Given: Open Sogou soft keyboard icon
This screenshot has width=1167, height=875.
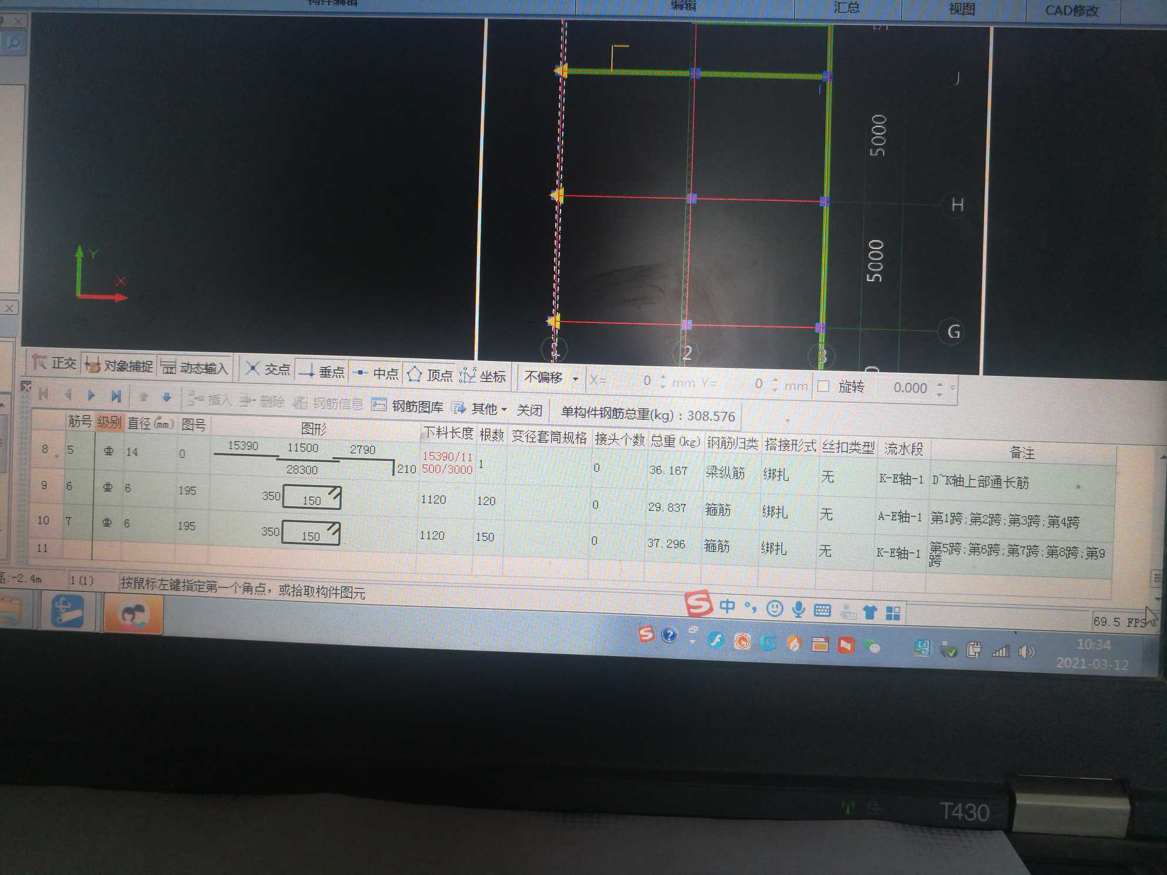Looking at the screenshot, I should coord(822,610).
